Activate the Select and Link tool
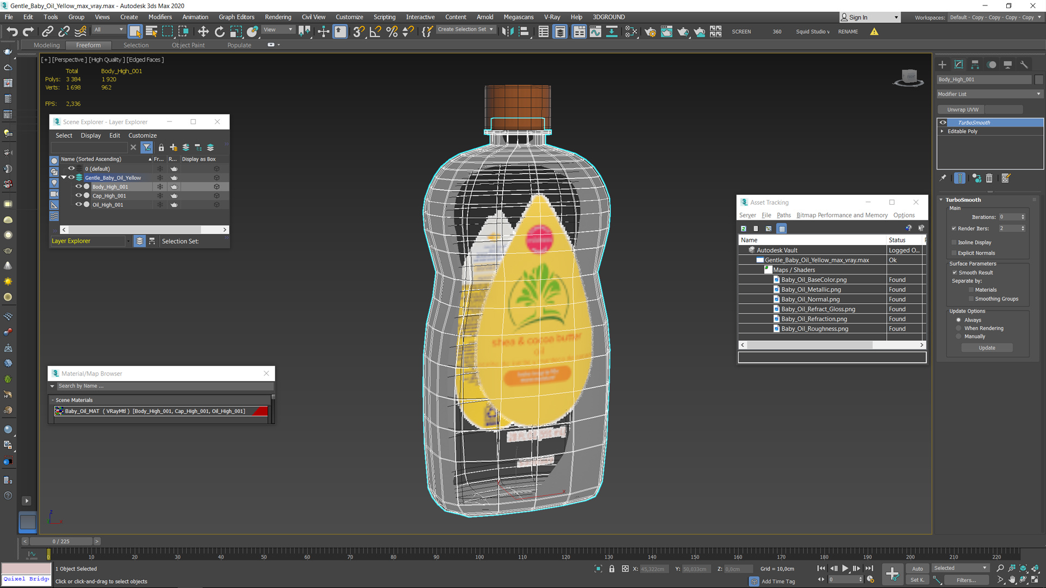 [47, 32]
